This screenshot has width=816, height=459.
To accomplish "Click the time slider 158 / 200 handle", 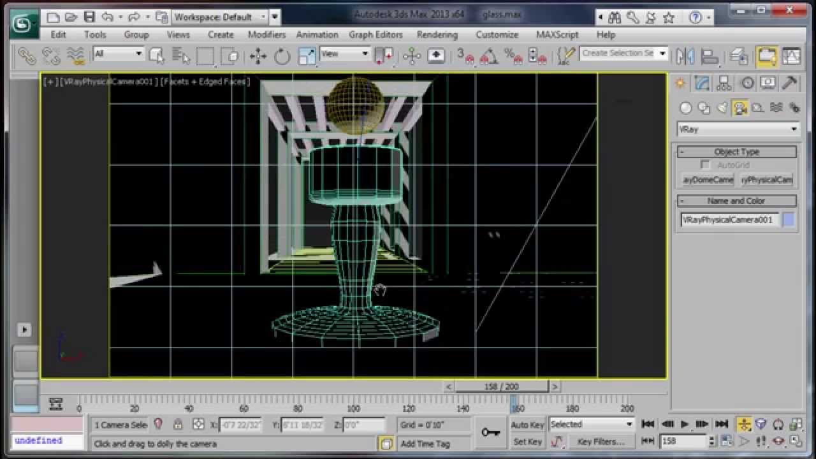I will (x=502, y=386).
